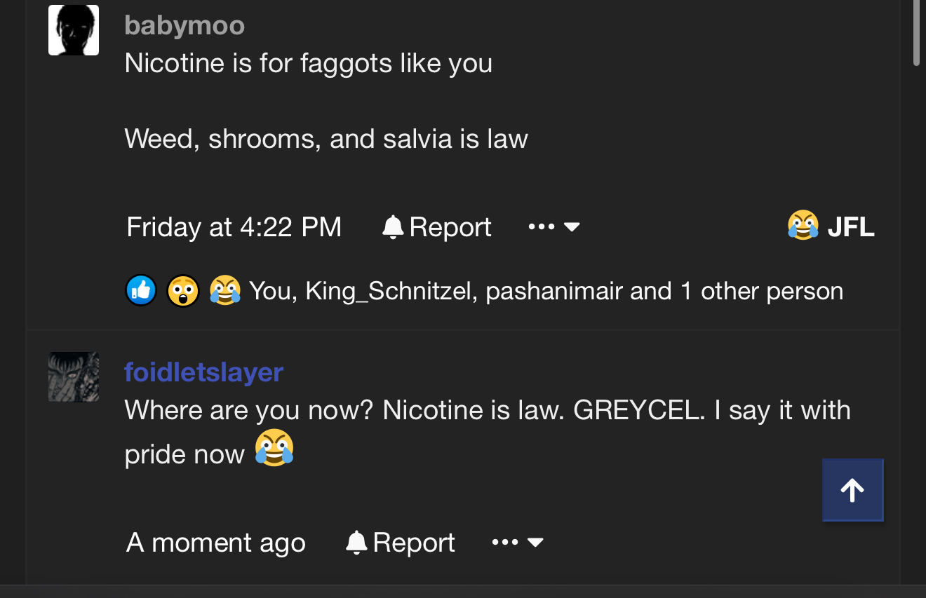
Task: Report foidletslayer's post via the bell icon
Action: click(x=400, y=543)
